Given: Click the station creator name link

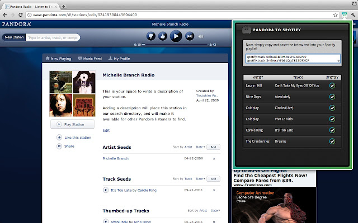Looking at the screenshot, I should (x=207, y=95).
